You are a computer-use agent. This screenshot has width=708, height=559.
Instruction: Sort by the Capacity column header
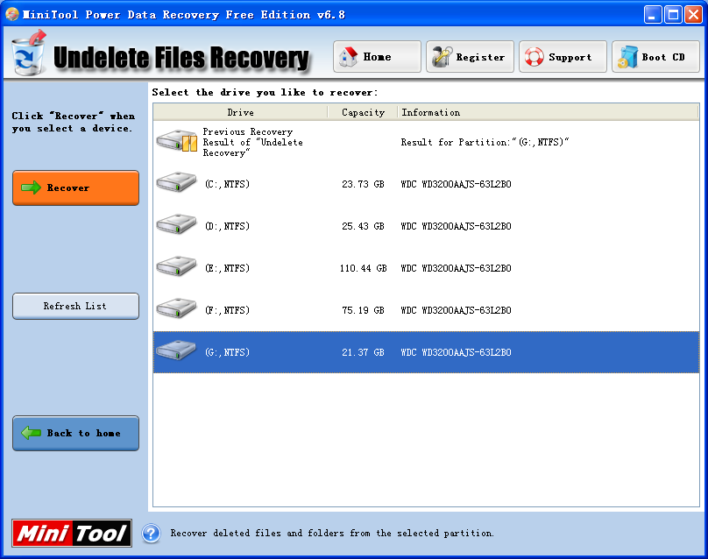click(x=363, y=112)
